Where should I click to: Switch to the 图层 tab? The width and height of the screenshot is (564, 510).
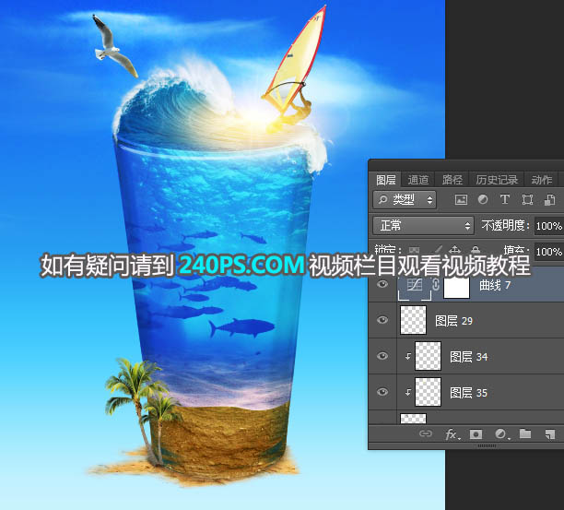click(x=385, y=179)
